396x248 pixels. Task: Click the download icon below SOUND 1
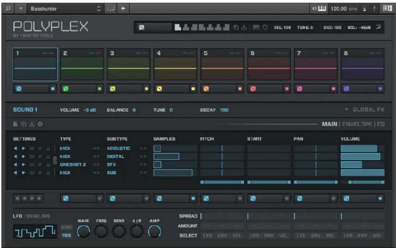(32, 124)
